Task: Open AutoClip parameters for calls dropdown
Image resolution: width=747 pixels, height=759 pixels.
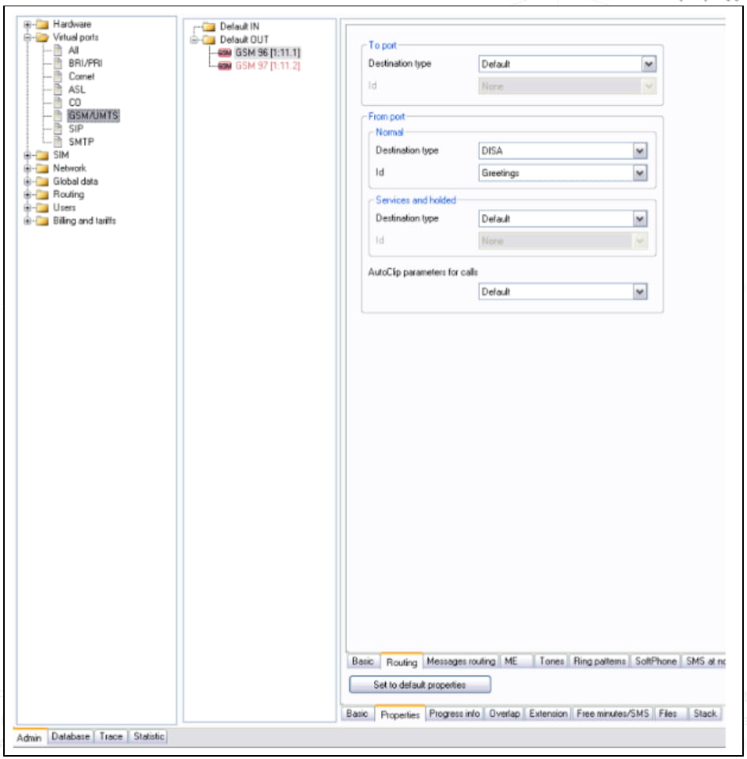Action: click(x=640, y=292)
